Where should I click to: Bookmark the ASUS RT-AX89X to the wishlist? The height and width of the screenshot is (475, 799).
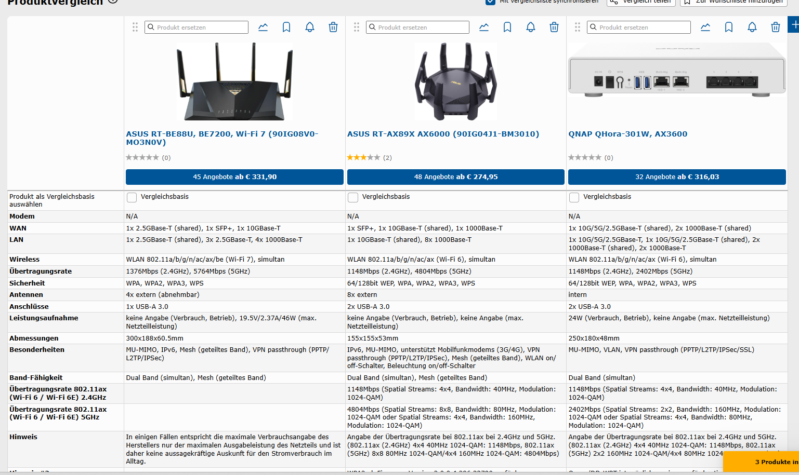[507, 27]
